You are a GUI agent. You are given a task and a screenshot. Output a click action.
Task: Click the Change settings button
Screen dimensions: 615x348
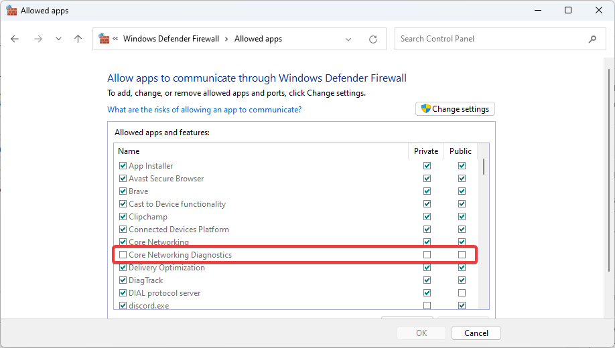[455, 109]
